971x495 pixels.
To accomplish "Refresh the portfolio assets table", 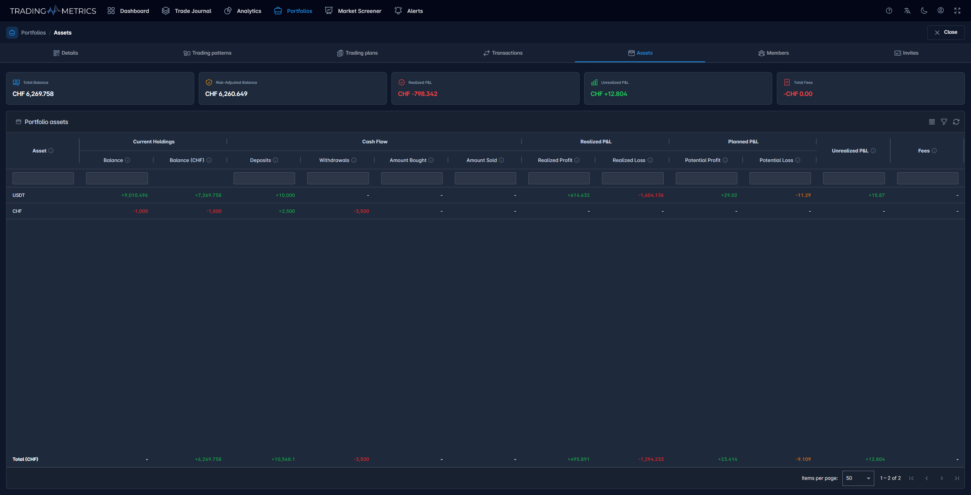I will click(x=956, y=122).
